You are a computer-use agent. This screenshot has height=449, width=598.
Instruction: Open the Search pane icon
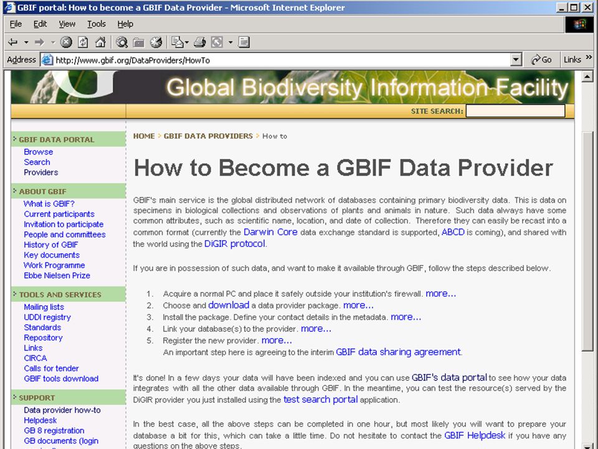point(121,42)
